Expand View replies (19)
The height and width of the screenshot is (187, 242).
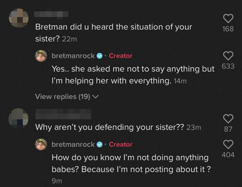(x=67, y=97)
